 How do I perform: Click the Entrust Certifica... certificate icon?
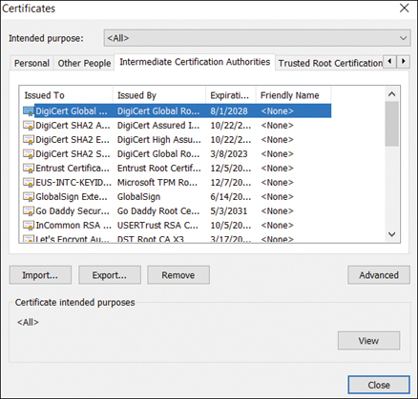tap(29, 169)
